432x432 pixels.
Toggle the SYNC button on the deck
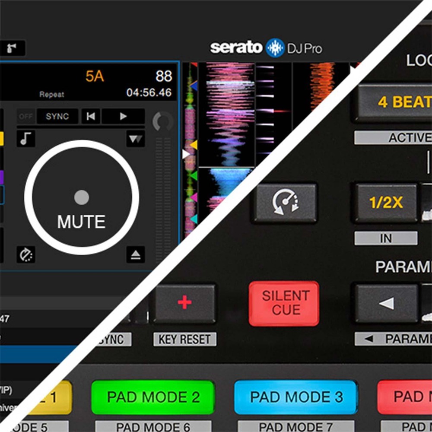57,116
